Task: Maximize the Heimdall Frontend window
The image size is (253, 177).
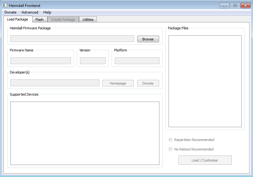Action: 235,6
